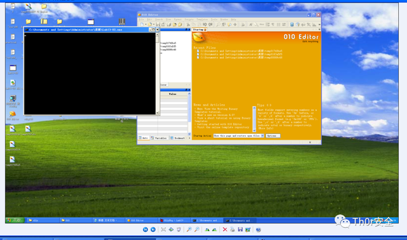This screenshot has width=407, height=240.
Task: Click New file icon in 010 Editor toolbar
Action: [142, 24]
